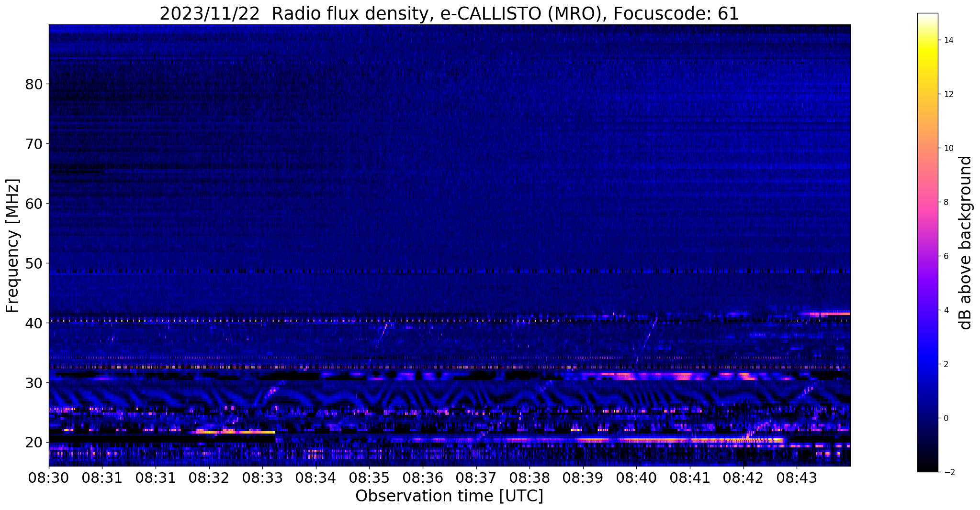Select the 08:38 time tick label

click(529, 477)
